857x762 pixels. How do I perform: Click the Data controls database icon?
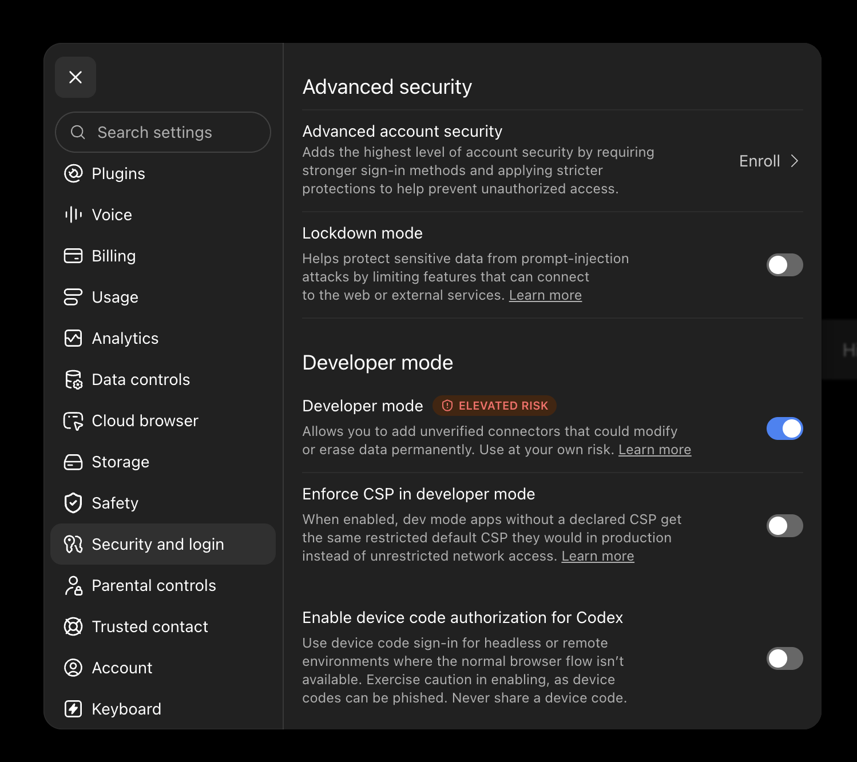pyautogui.click(x=73, y=379)
